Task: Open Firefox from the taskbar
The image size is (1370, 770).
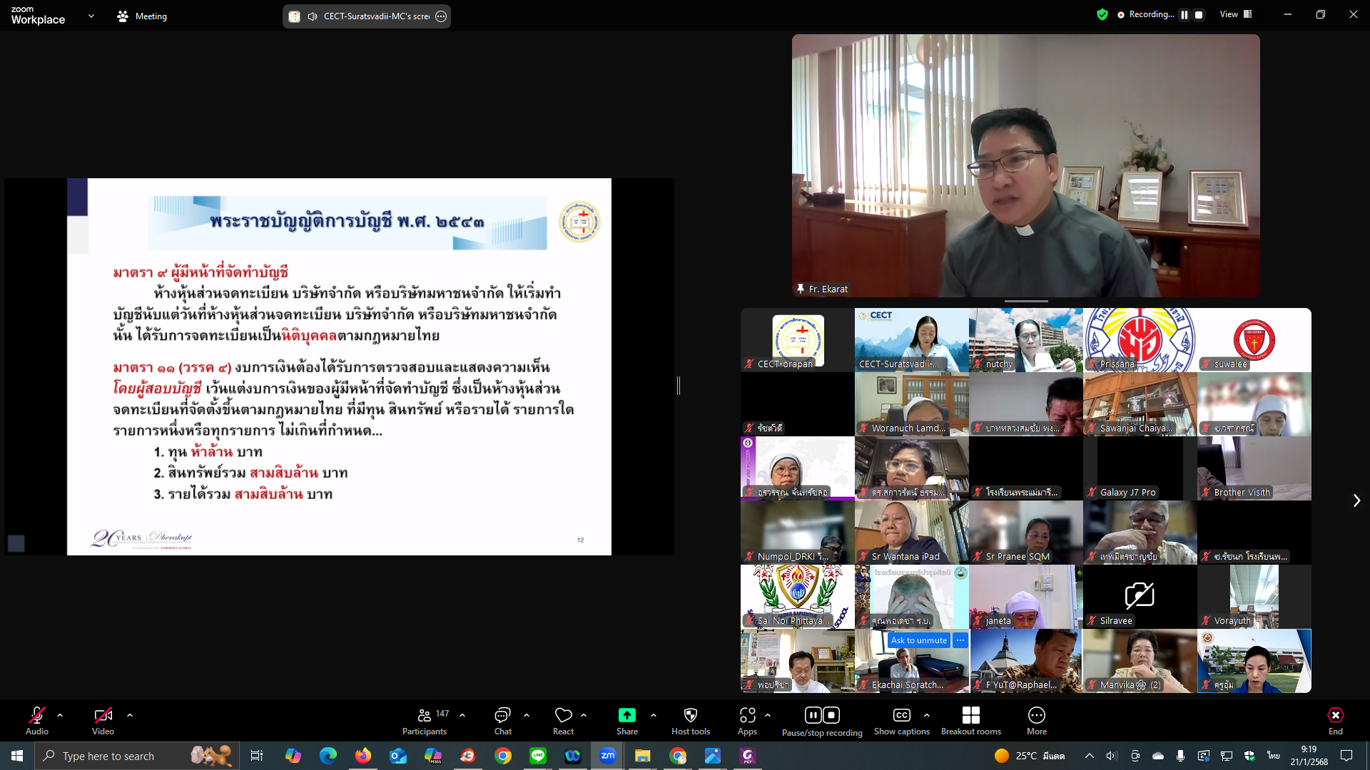Action: [x=363, y=756]
